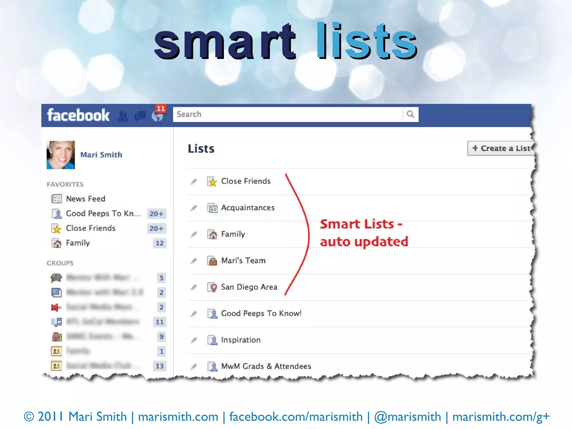Image resolution: width=572 pixels, height=429 pixels.
Task: Click the facebook logo
Action: [x=78, y=115]
